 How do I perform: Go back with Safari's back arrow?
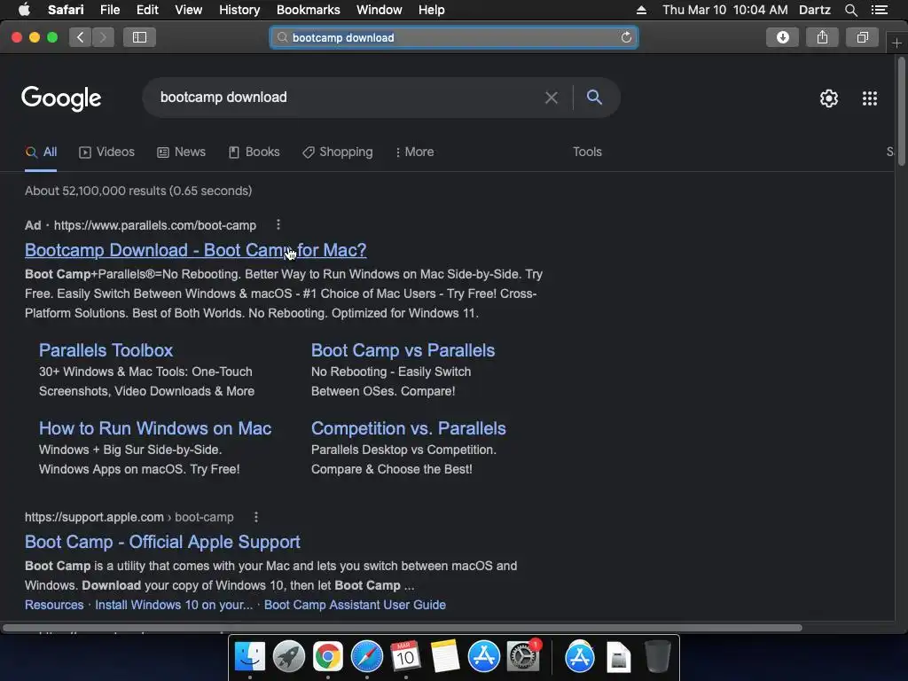[x=81, y=37]
